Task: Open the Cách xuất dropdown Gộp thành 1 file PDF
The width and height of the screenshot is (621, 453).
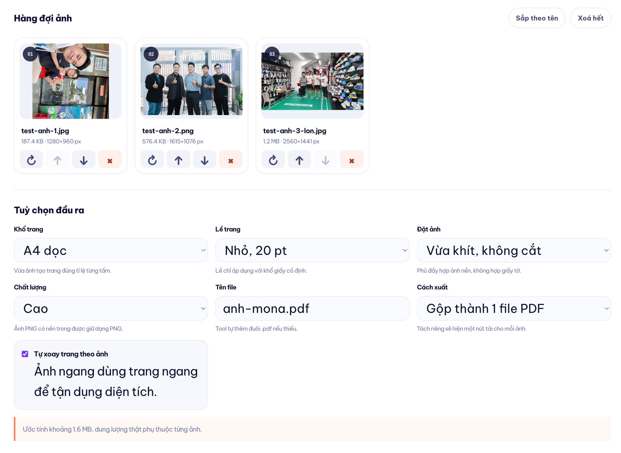Action: [x=514, y=308]
